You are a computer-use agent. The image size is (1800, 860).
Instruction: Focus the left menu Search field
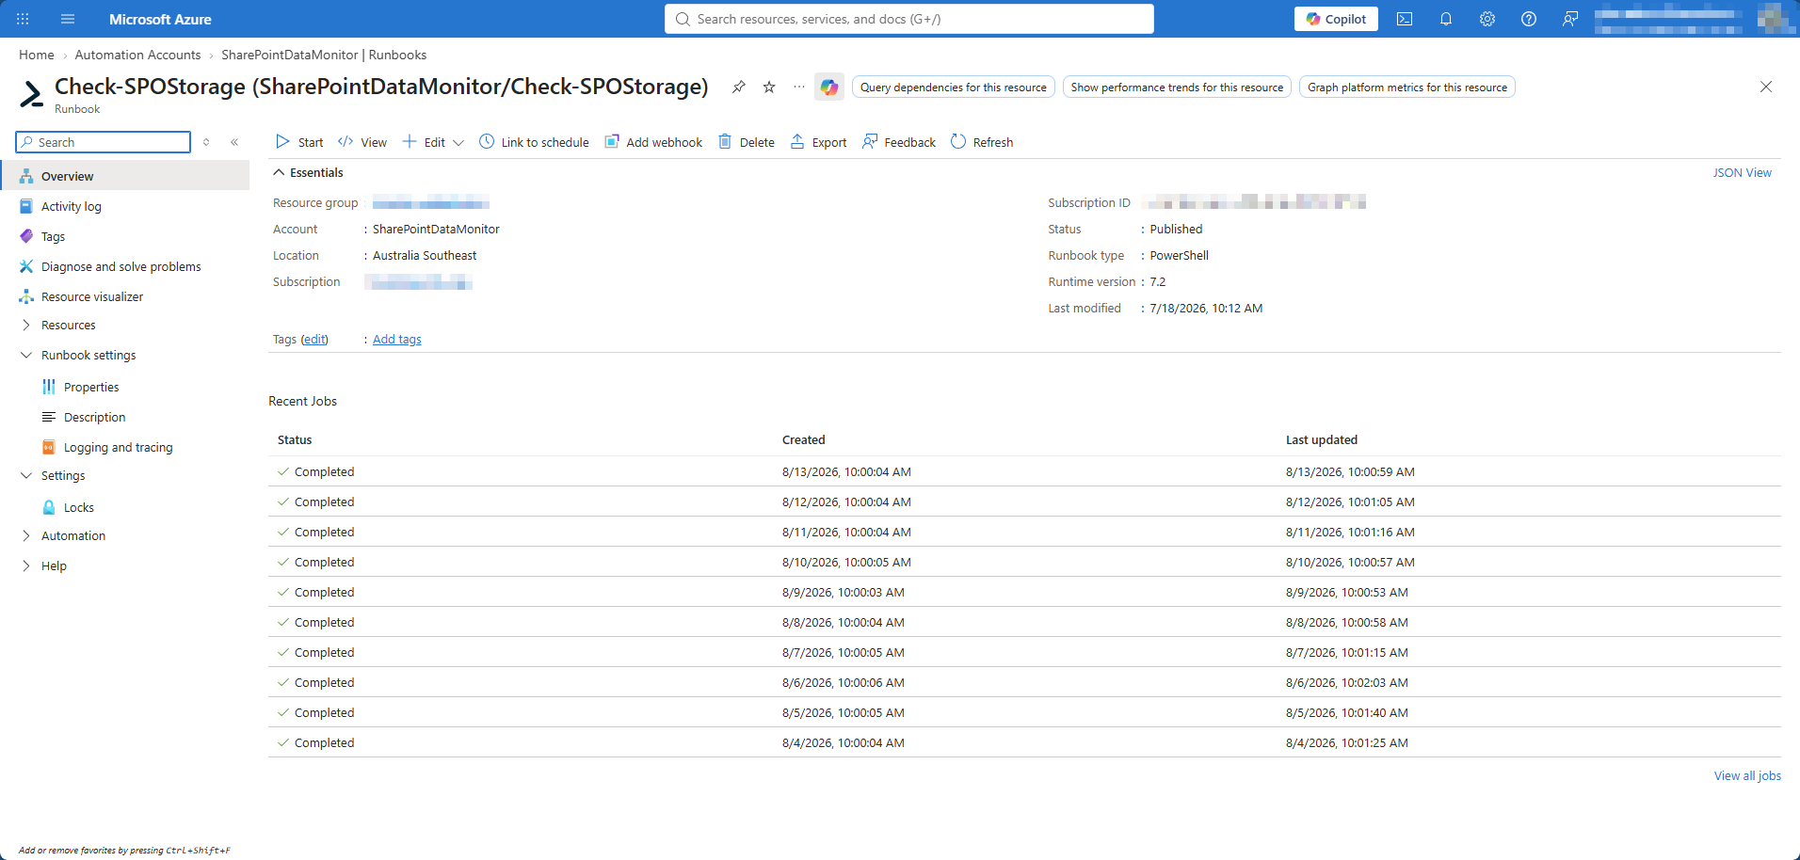click(104, 142)
